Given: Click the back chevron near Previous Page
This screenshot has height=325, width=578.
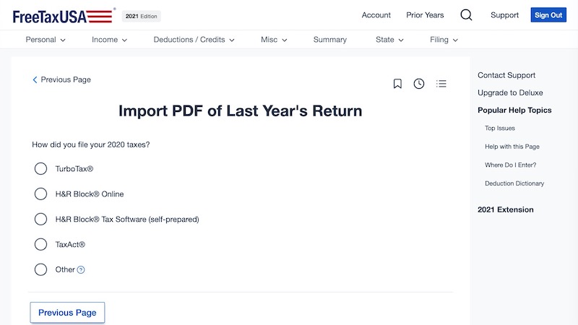Looking at the screenshot, I should [x=35, y=79].
